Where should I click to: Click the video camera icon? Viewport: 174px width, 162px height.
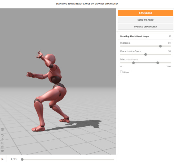3,151
